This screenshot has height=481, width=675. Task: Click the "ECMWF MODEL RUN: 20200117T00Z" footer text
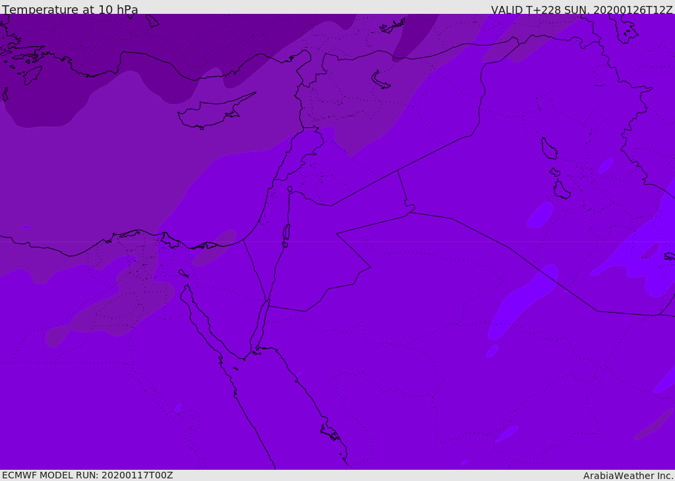point(88,475)
